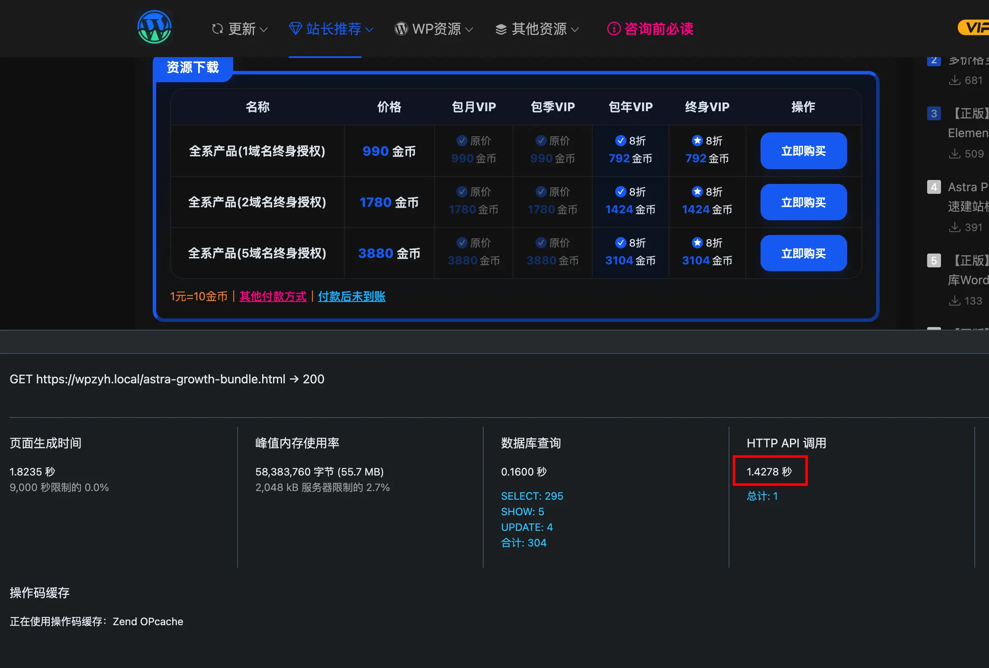This screenshot has height=668, width=989.
Task: Click check icon in 包年VIP 792 cell
Action: pos(620,141)
